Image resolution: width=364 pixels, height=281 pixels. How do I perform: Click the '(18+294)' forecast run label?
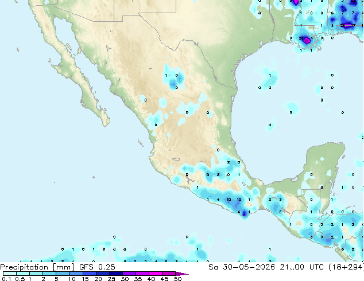coord(346,267)
